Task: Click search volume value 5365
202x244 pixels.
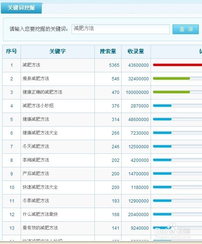Action: coord(114,65)
